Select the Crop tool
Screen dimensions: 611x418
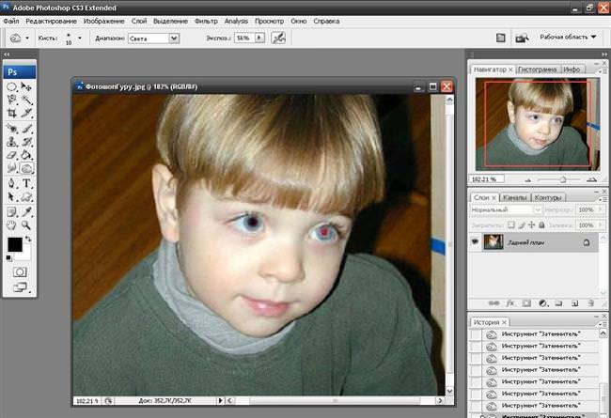click(x=11, y=113)
